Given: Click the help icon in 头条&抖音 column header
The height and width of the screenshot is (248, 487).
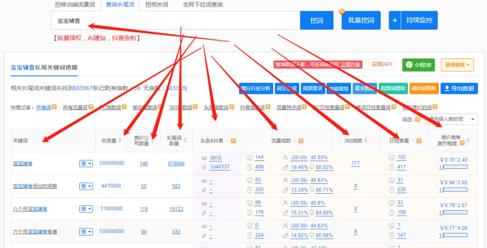Looking at the screenshot, I should 233,141.
